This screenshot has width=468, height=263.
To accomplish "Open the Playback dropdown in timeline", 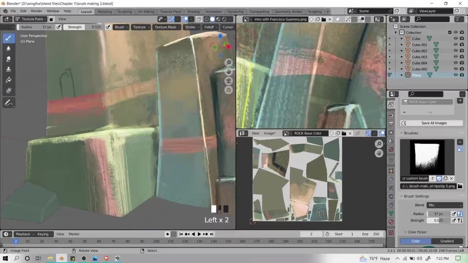I will point(24,234).
